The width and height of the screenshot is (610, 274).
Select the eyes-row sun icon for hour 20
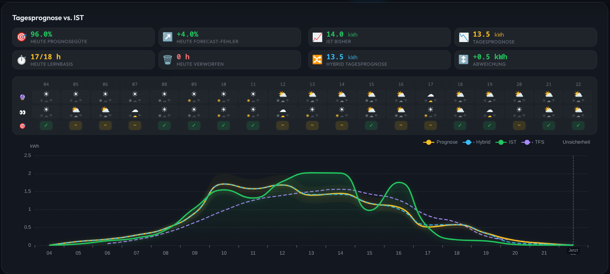click(519, 110)
